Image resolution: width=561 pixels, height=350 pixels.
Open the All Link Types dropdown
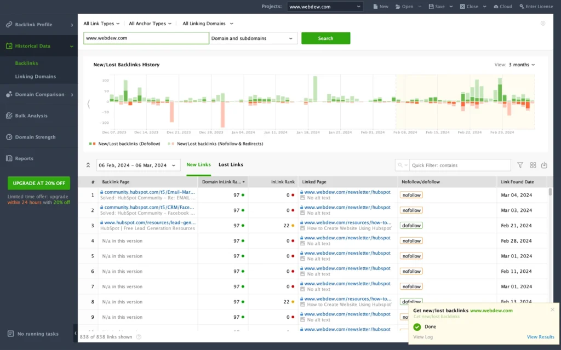[101, 24]
